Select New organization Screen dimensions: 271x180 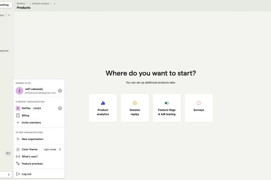[39, 139]
